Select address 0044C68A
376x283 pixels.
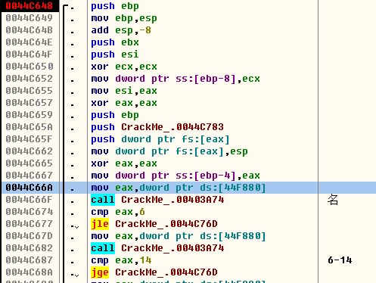point(30,272)
